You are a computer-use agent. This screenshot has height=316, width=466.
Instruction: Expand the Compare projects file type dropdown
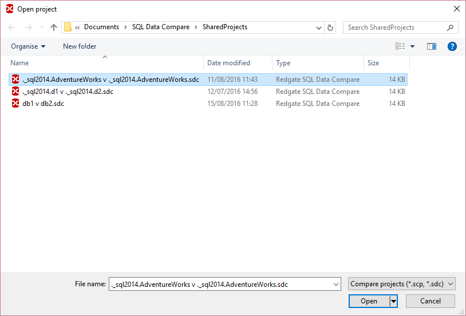point(451,284)
